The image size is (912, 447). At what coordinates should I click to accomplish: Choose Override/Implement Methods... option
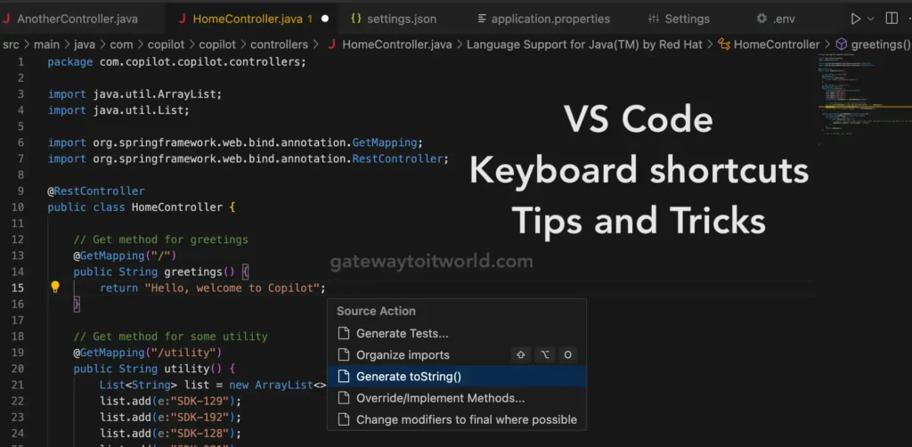[x=440, y=398]
